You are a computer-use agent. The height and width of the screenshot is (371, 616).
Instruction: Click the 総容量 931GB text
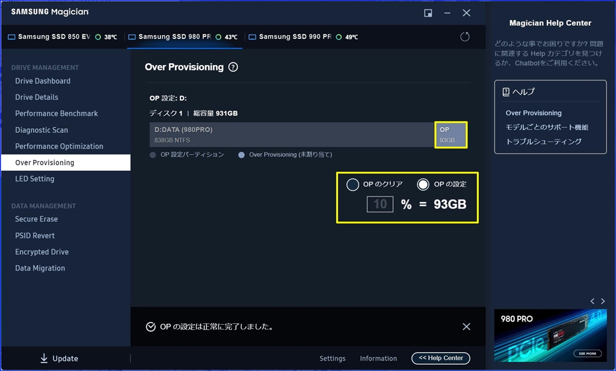point(215,114)
